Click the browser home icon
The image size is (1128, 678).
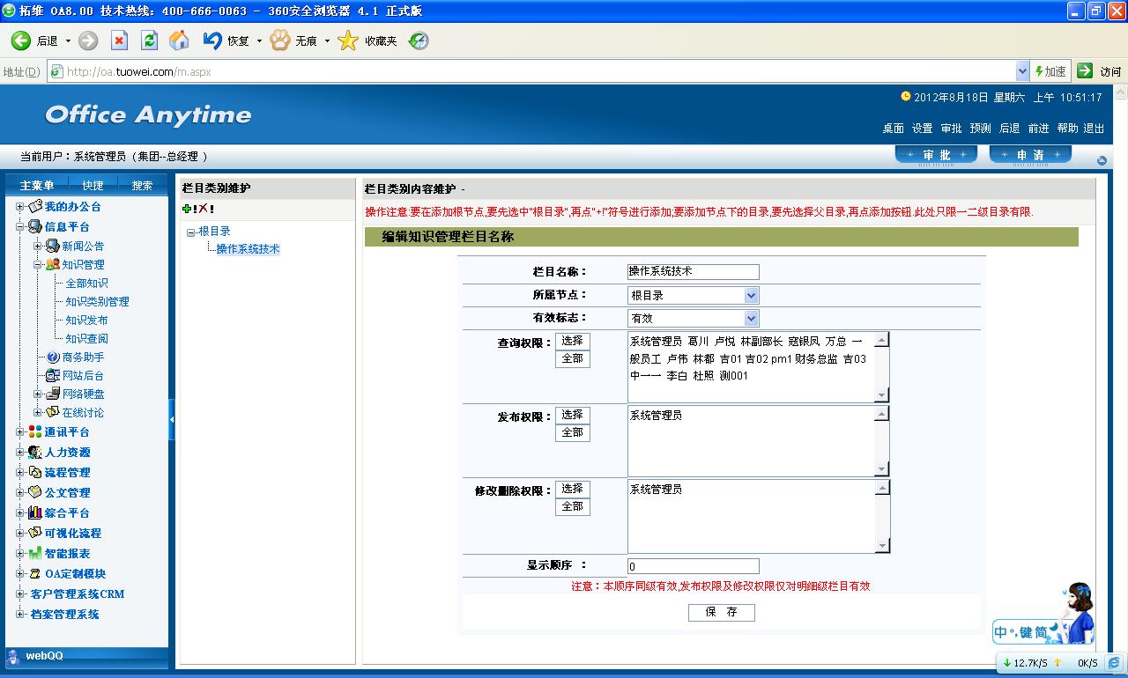[179, 41]
